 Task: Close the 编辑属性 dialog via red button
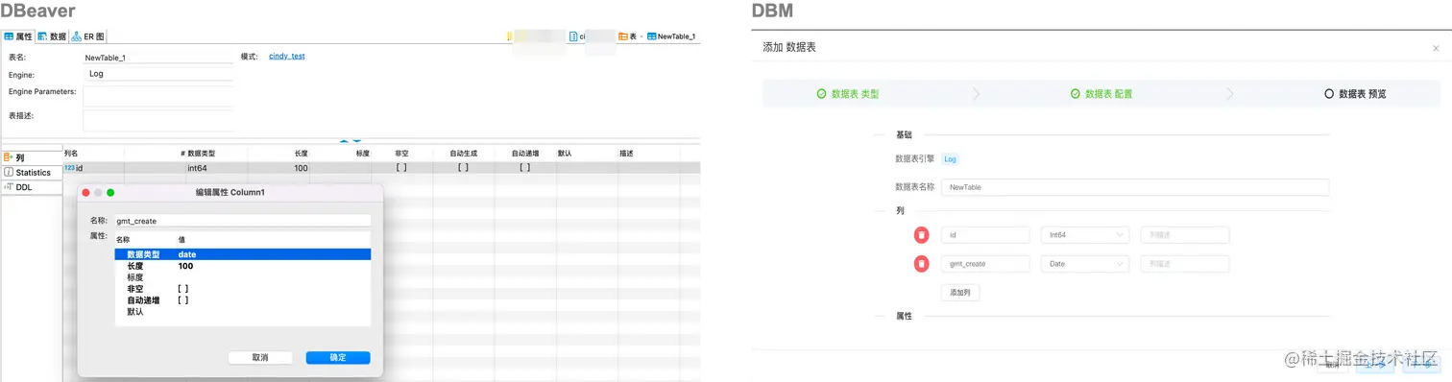click(x=86, y=192)
